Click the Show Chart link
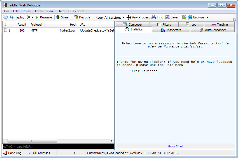This screenshot has height=158, width=238. pyautogui.click(x=175, y=146)
